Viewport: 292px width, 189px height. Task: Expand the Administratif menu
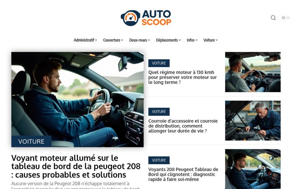point(85,40)
